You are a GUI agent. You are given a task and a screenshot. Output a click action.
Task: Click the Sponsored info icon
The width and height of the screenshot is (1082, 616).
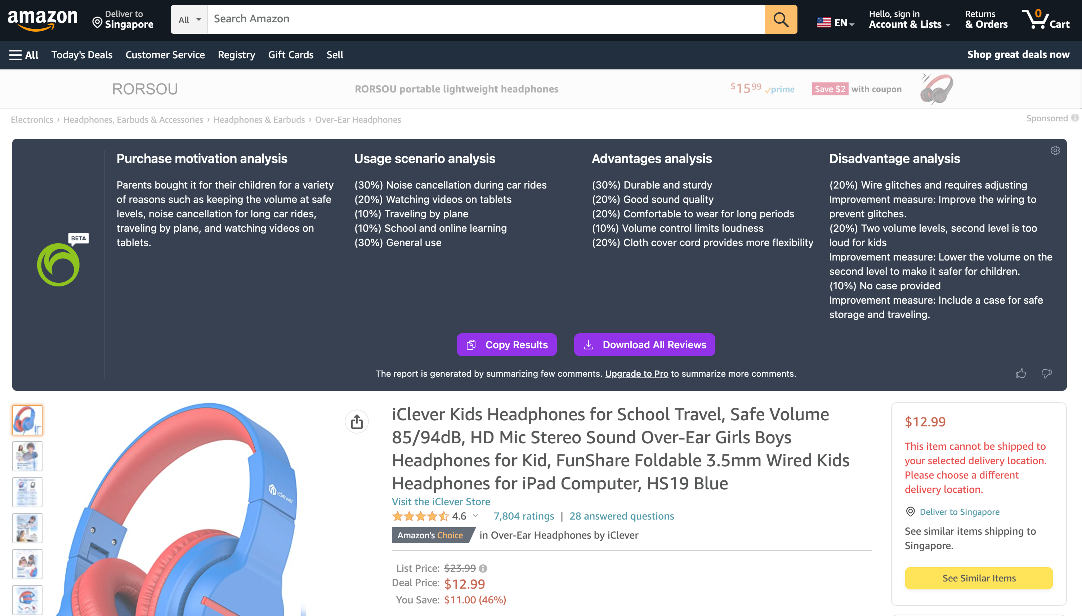pyautogui.click(x=1075, y=118)
